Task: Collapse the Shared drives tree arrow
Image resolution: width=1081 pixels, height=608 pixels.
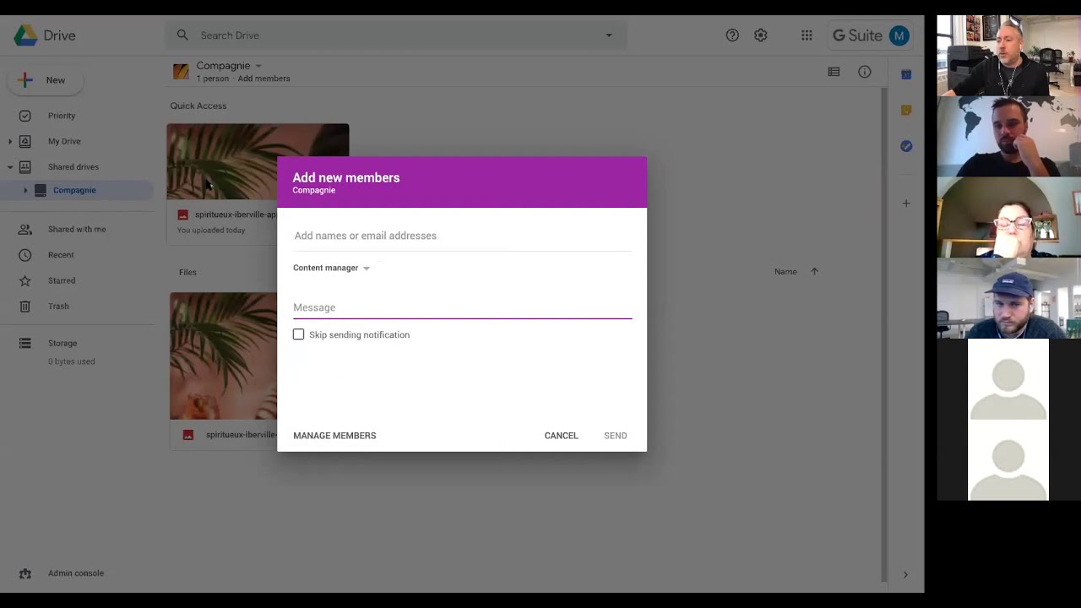Action: 10,167
